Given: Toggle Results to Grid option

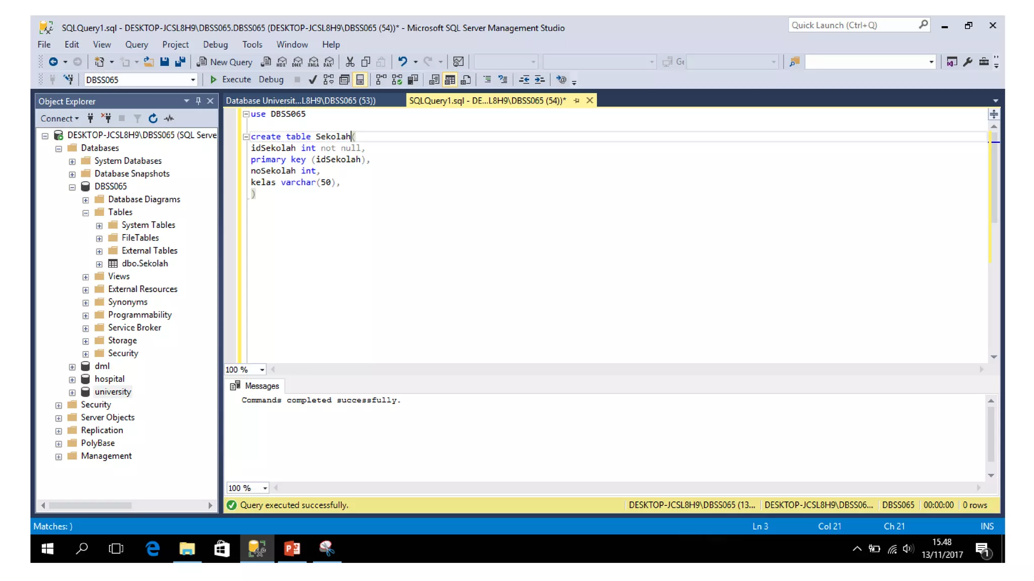Looking at the screenshot, I should 449,79.
